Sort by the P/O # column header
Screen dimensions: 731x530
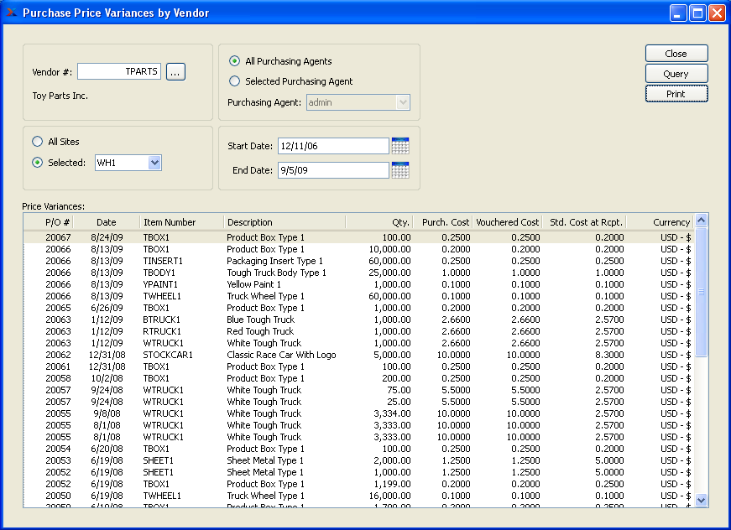[58, 222]
